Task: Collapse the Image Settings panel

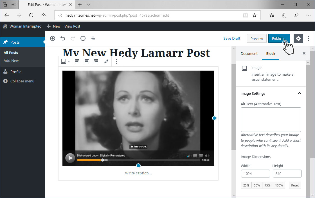Action: 300,93
